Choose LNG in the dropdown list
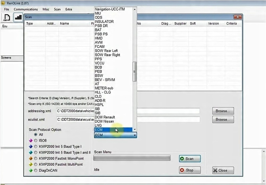This screenshot has width=266, height=185. (x=113, y=125)
